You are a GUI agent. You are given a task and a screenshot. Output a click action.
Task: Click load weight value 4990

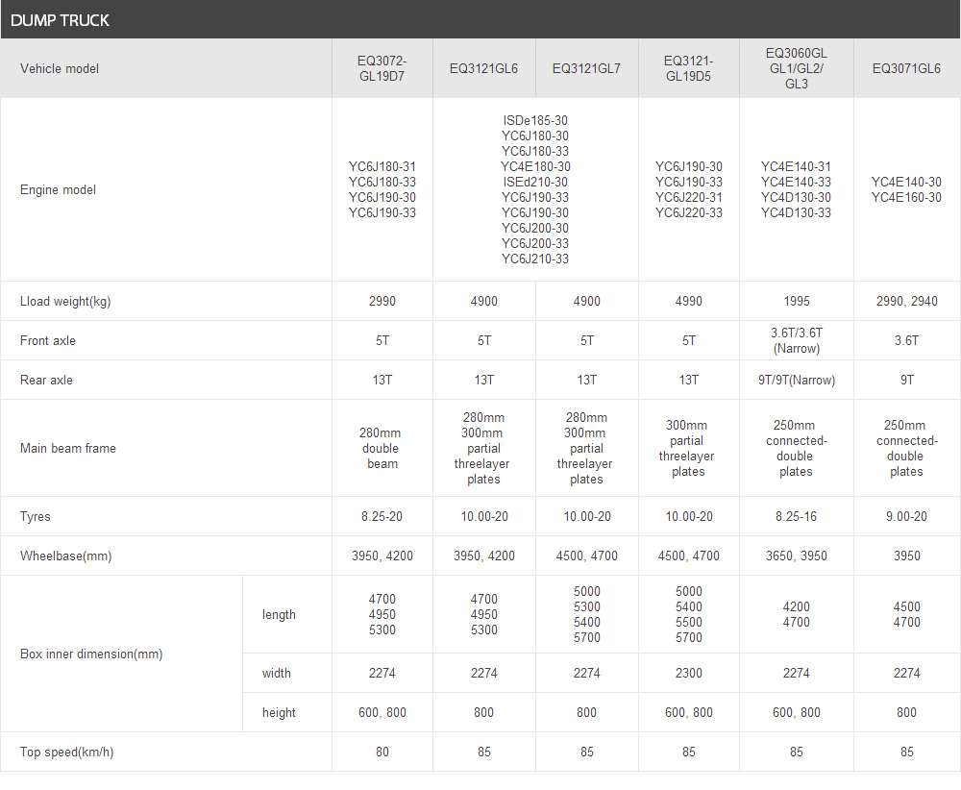[x=689, y=302]
